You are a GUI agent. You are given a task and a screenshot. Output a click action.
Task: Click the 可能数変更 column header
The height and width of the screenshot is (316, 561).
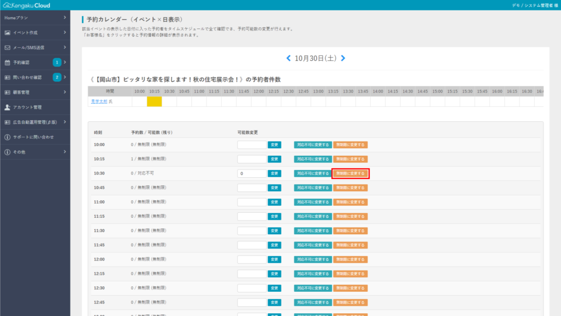coord(248,133)
